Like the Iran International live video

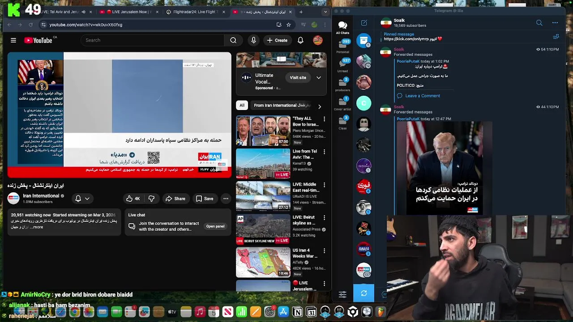click(x=133, y=199)
